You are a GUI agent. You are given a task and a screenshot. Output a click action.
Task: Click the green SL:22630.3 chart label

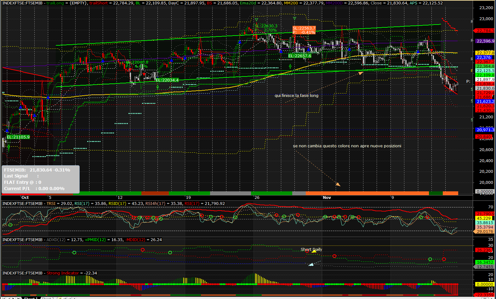[x=266, y=26]
